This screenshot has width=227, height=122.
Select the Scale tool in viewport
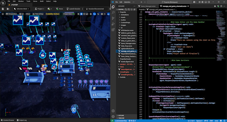coord(87,14)
